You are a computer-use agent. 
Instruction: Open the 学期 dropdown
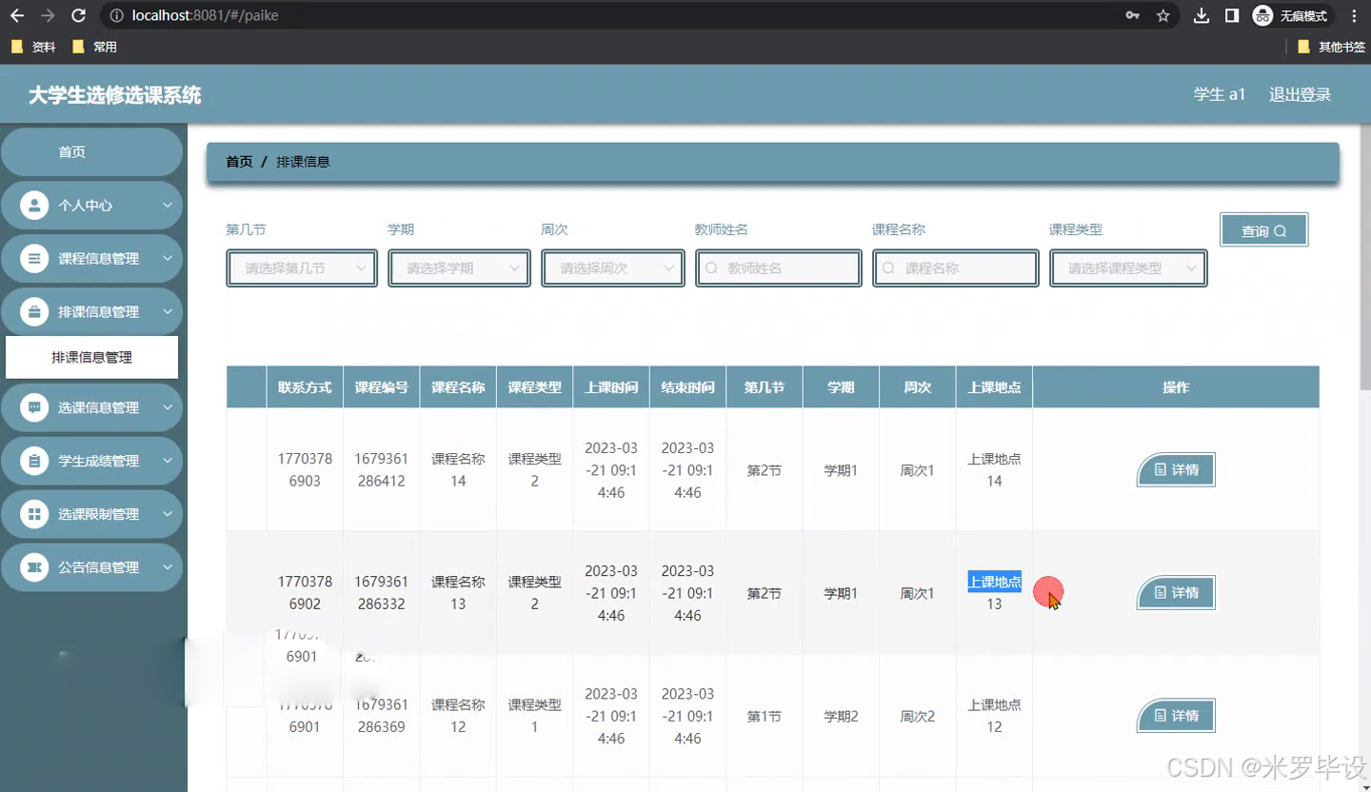pos(459,268)
